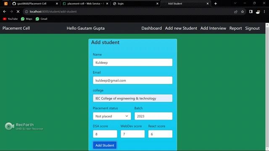This screenshot has height=151, width=269.
Task: Open the Report nav link
Action: (x=235, y=28)
